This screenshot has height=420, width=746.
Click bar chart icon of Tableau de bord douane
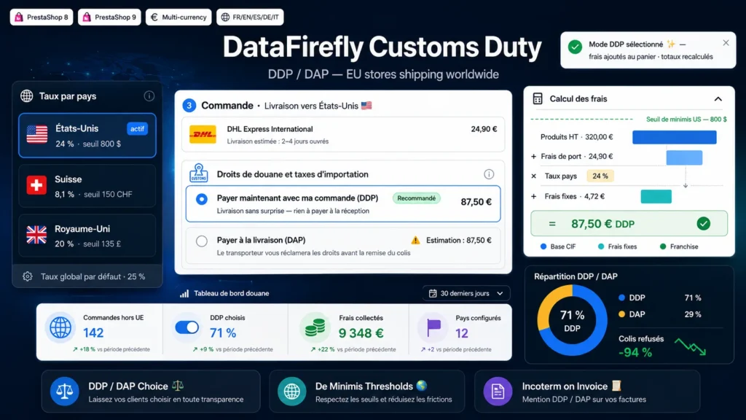click(184, 293)
